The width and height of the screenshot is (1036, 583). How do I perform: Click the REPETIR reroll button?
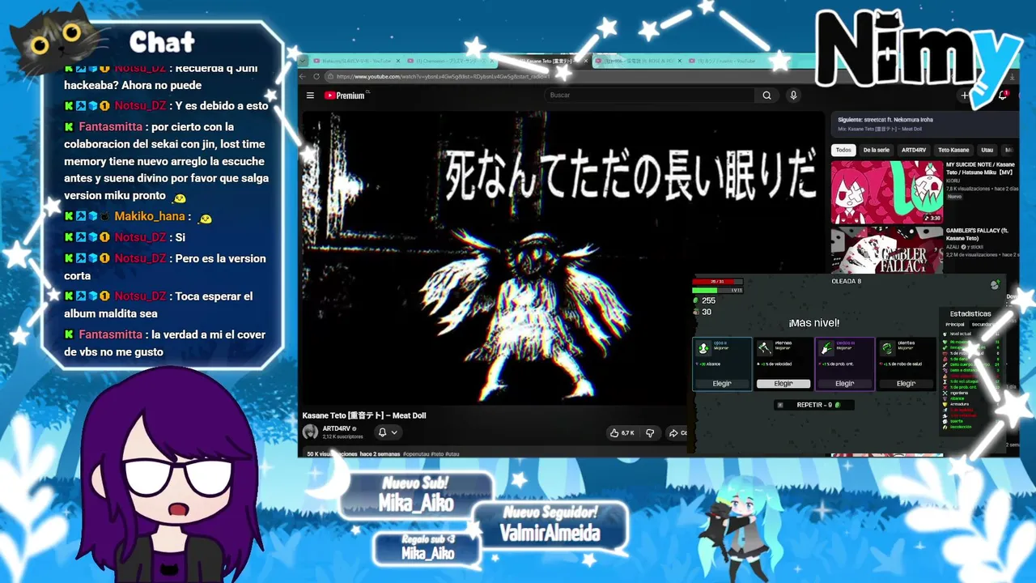pyautogui.click(x=813, y=405)
